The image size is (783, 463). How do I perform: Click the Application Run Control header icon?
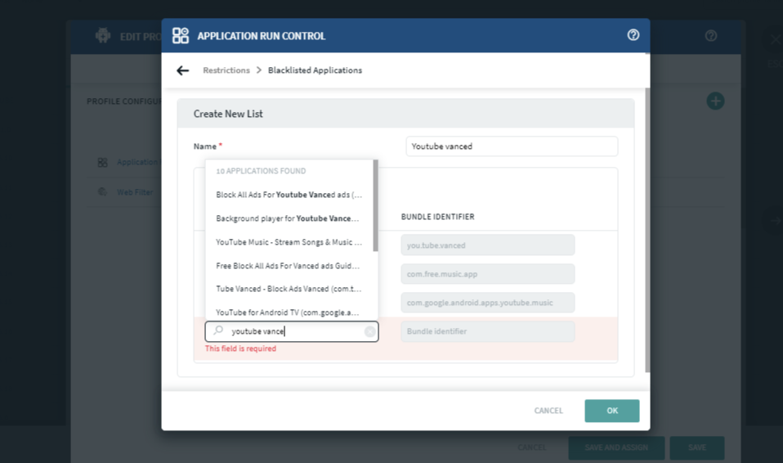click(181, 35)
